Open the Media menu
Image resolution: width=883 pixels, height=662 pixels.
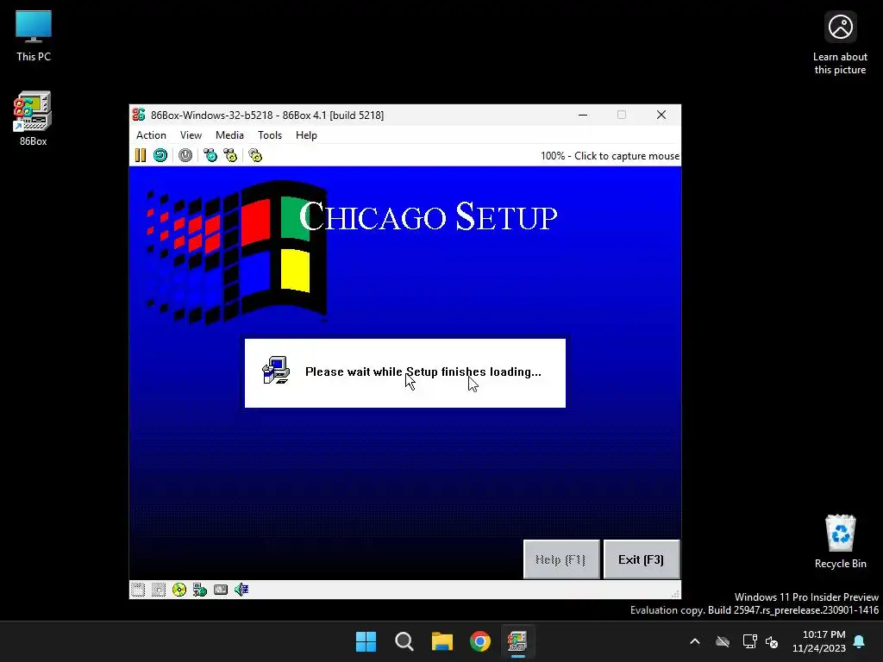[x=229, y=135]
